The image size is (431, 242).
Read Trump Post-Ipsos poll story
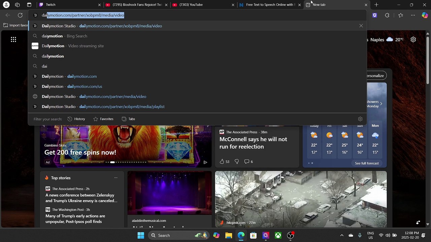click(75, 219)
